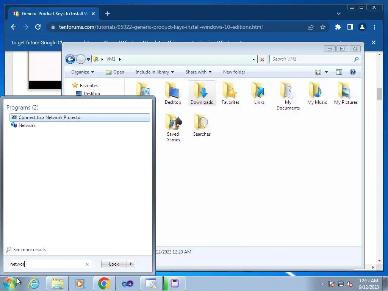Open the Links folder
This screenshot has height=291, width=388.
coord(259,93)
